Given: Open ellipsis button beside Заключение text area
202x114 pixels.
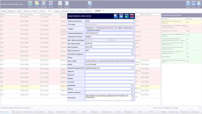Looking at the screenshot, I should coord(134,98).
